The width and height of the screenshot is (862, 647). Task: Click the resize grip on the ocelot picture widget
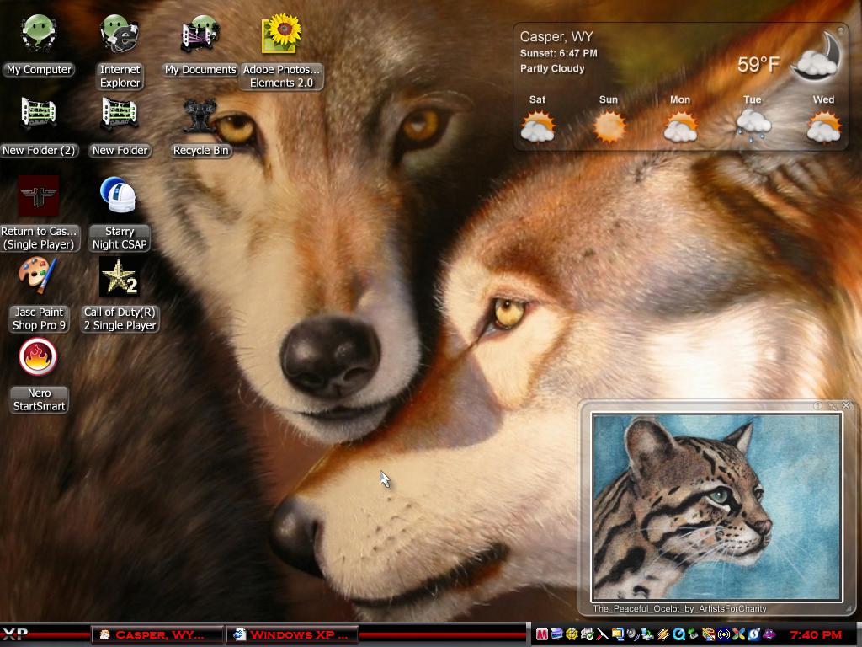[x=849, y=608]
